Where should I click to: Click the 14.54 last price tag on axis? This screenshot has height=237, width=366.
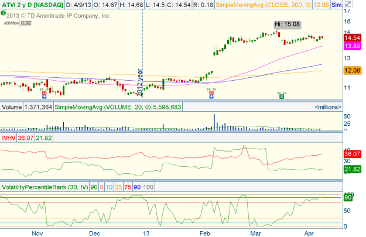pos(351,37)
